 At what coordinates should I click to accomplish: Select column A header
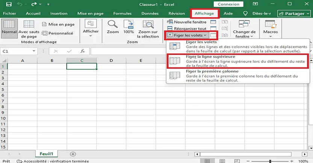23,60
